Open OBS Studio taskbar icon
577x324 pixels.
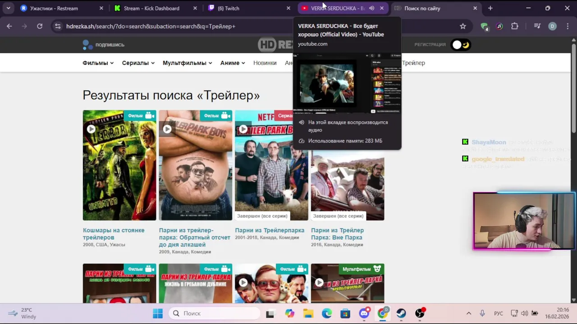[x=420, y=313]
